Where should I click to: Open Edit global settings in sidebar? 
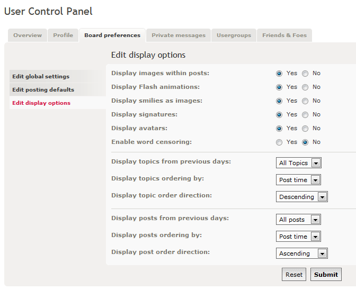(x=41, y=77)
